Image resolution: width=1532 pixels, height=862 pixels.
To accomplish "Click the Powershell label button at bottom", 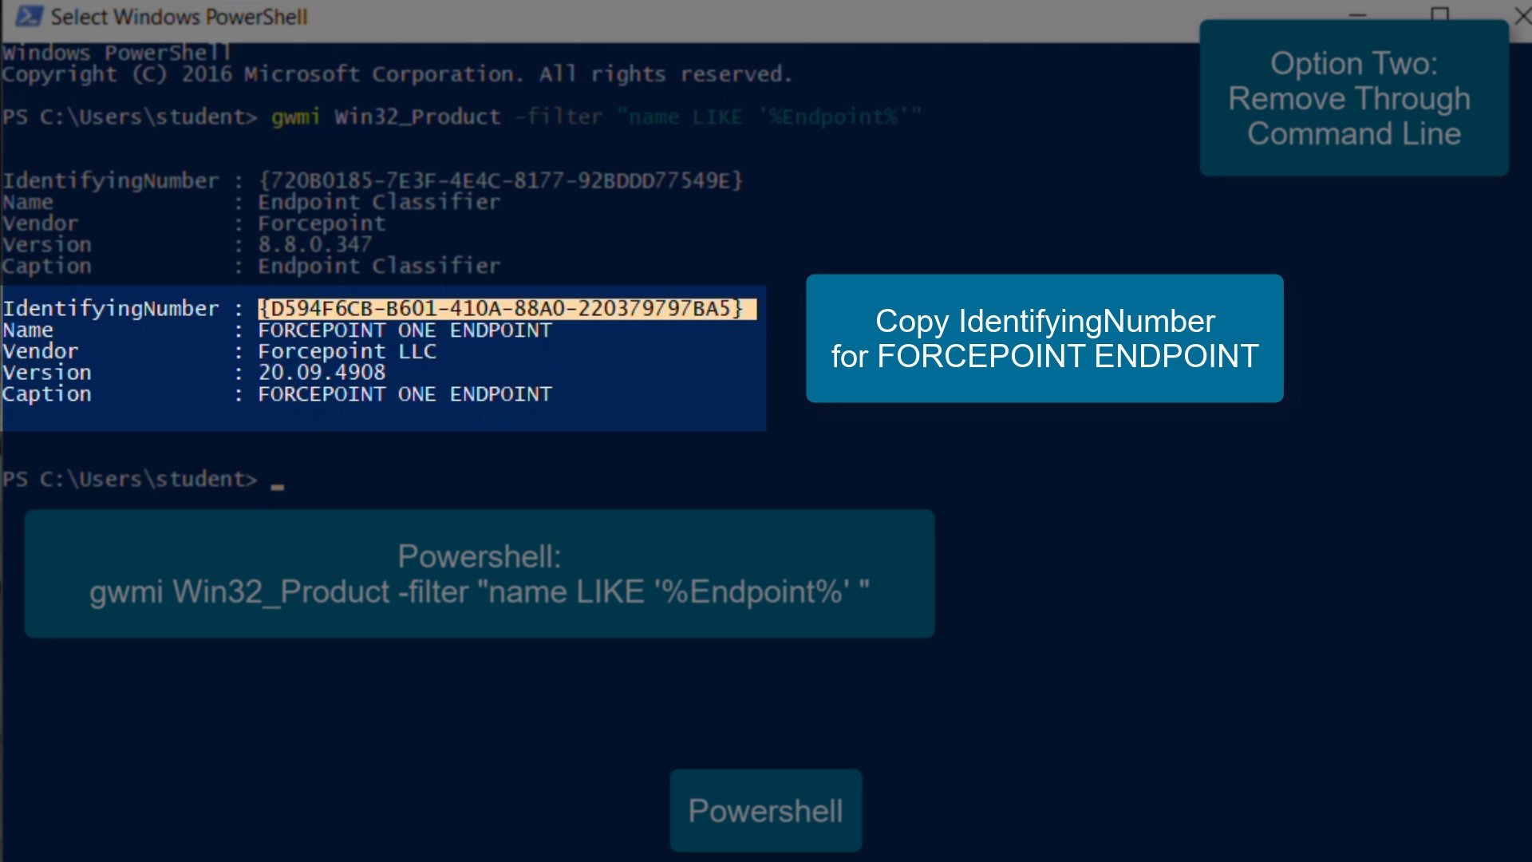I will point(765,810).
